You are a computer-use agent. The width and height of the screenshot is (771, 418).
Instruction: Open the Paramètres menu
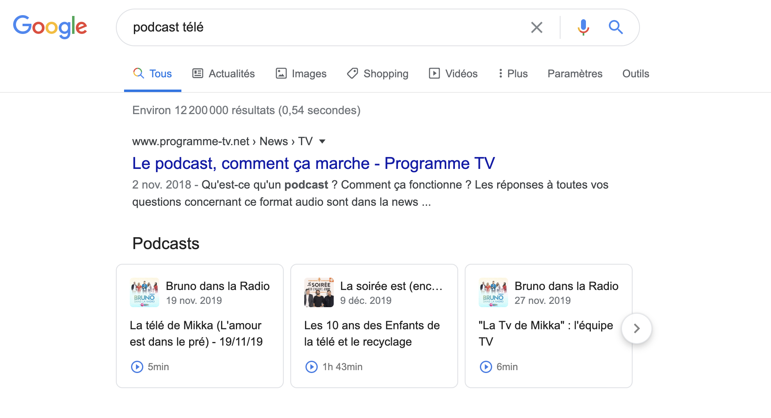[575, 74]
